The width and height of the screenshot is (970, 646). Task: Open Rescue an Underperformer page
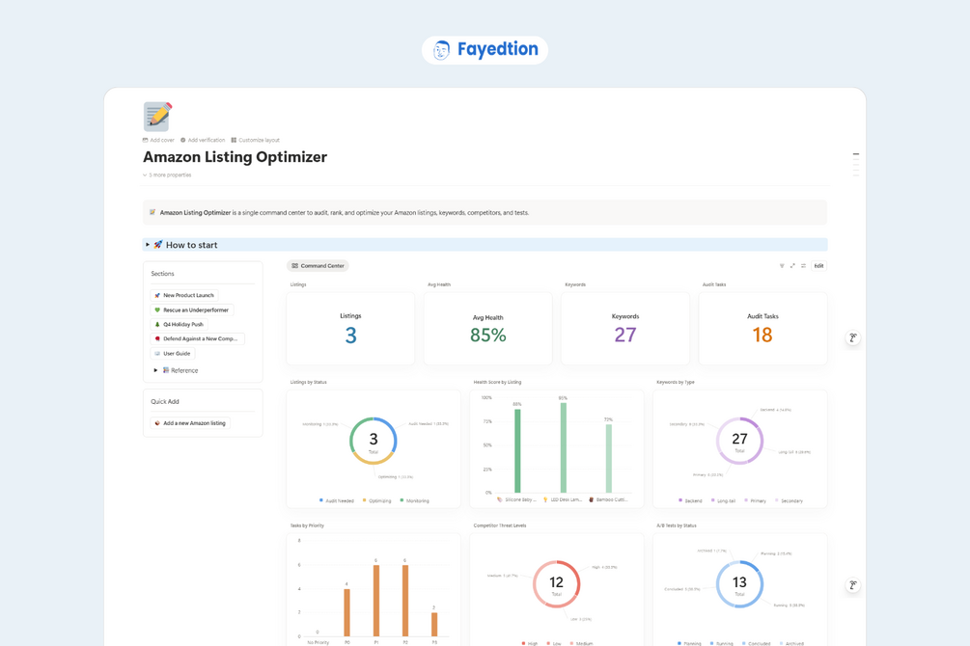(192, 310)
